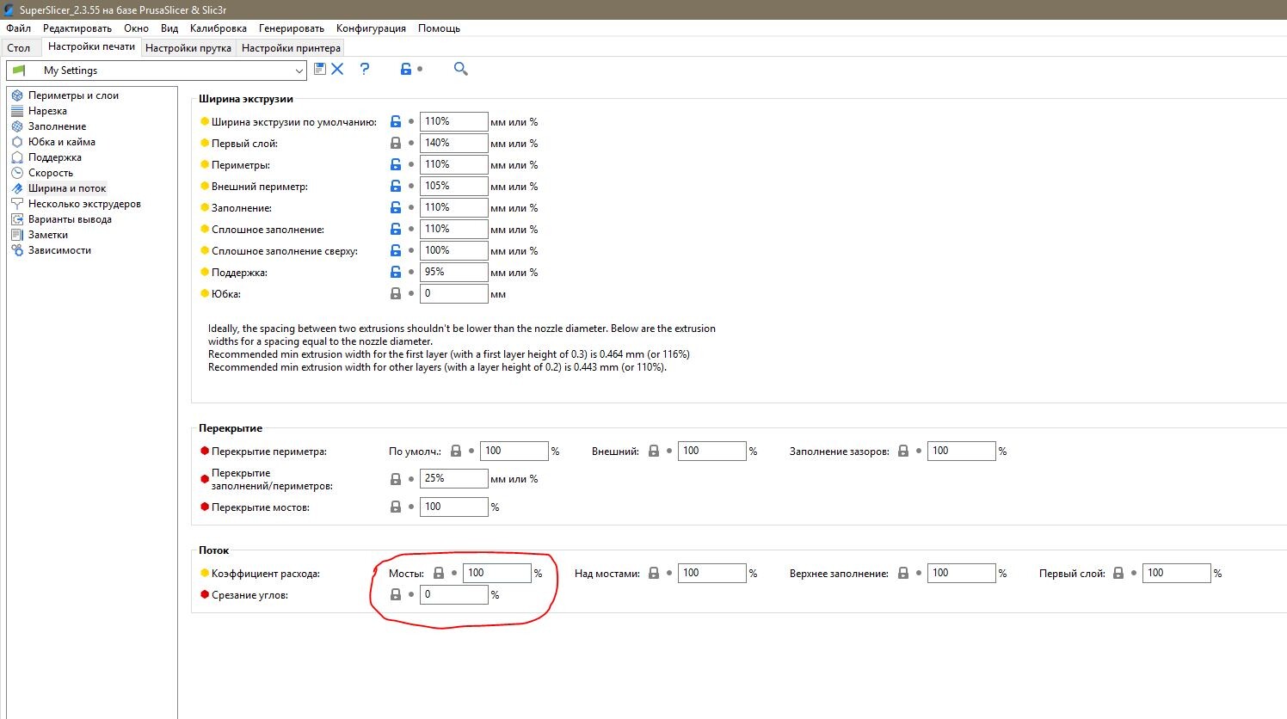The image size is (1287, 719).
Task: Click lock icon next to По умолч. overlap
Action: pyautogui.click(x=456, y=452)
